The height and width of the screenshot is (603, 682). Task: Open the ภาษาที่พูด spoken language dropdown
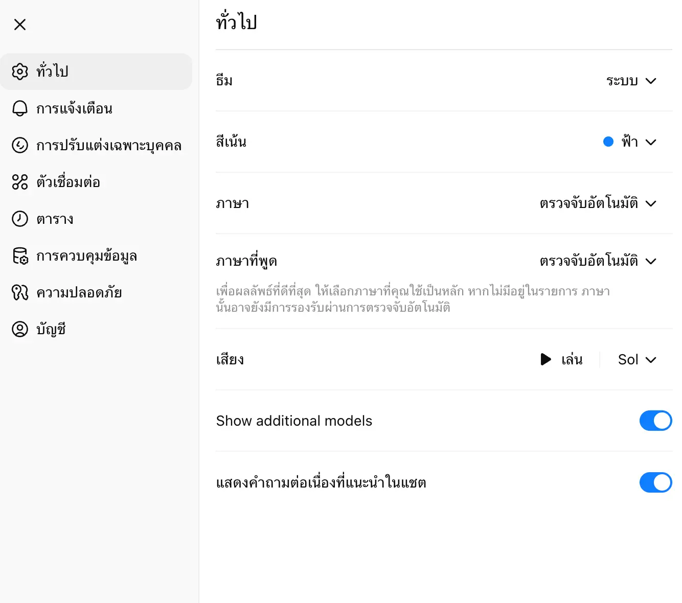598,261
